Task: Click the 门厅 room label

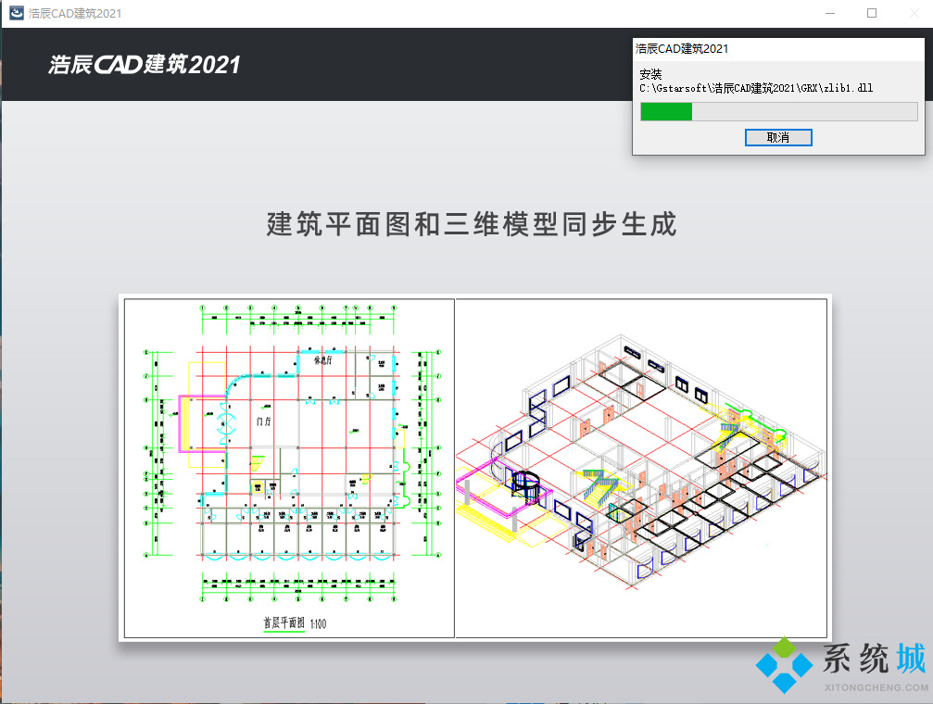Action: tap(262, 420)
